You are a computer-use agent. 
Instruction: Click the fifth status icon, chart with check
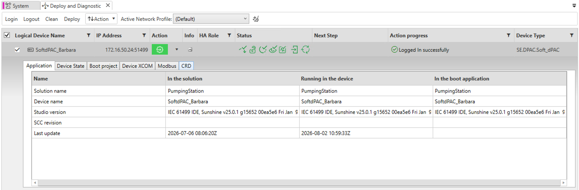click(x=283, y=50)
